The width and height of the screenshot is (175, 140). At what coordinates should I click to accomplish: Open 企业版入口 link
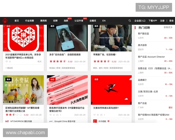(x=140, y=21)
